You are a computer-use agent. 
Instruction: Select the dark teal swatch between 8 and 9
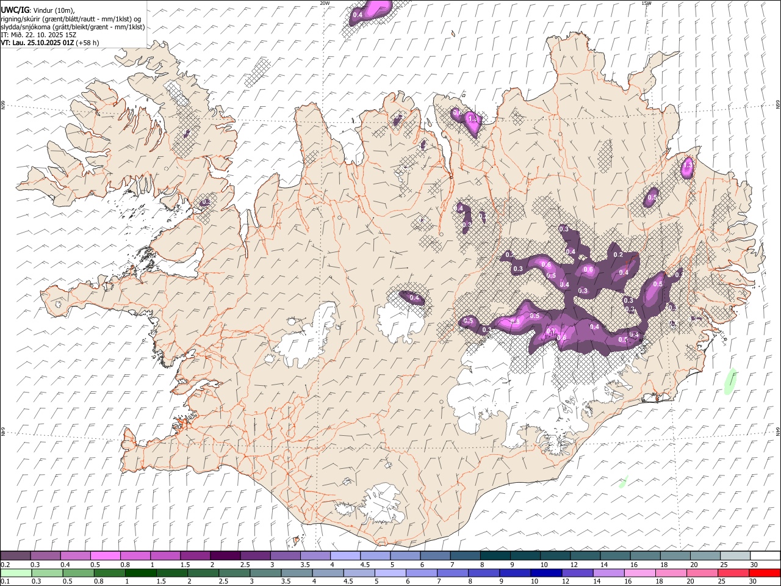tap(495, 555)
